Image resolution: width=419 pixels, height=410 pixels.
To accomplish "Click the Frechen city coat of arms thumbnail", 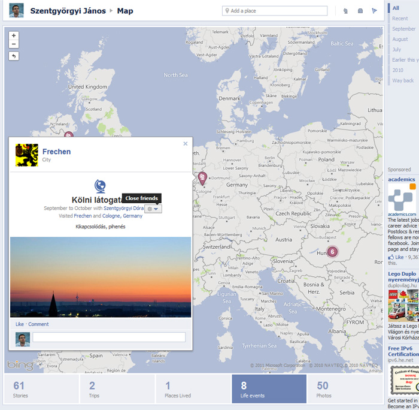I will [x=27, y=155].
